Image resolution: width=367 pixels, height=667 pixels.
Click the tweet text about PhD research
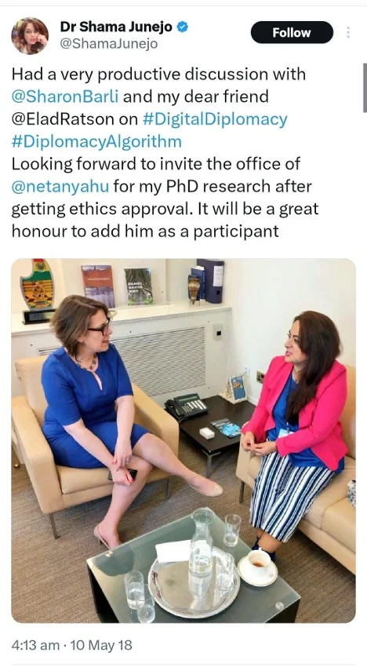tap(165, 198)
